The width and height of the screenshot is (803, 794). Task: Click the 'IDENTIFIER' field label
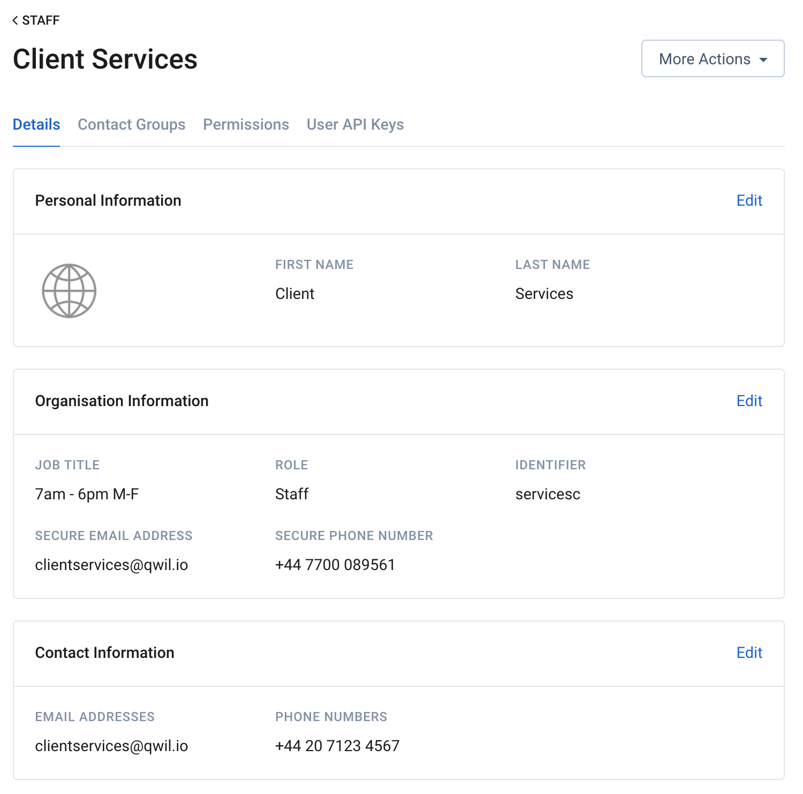tap(550, 465)
